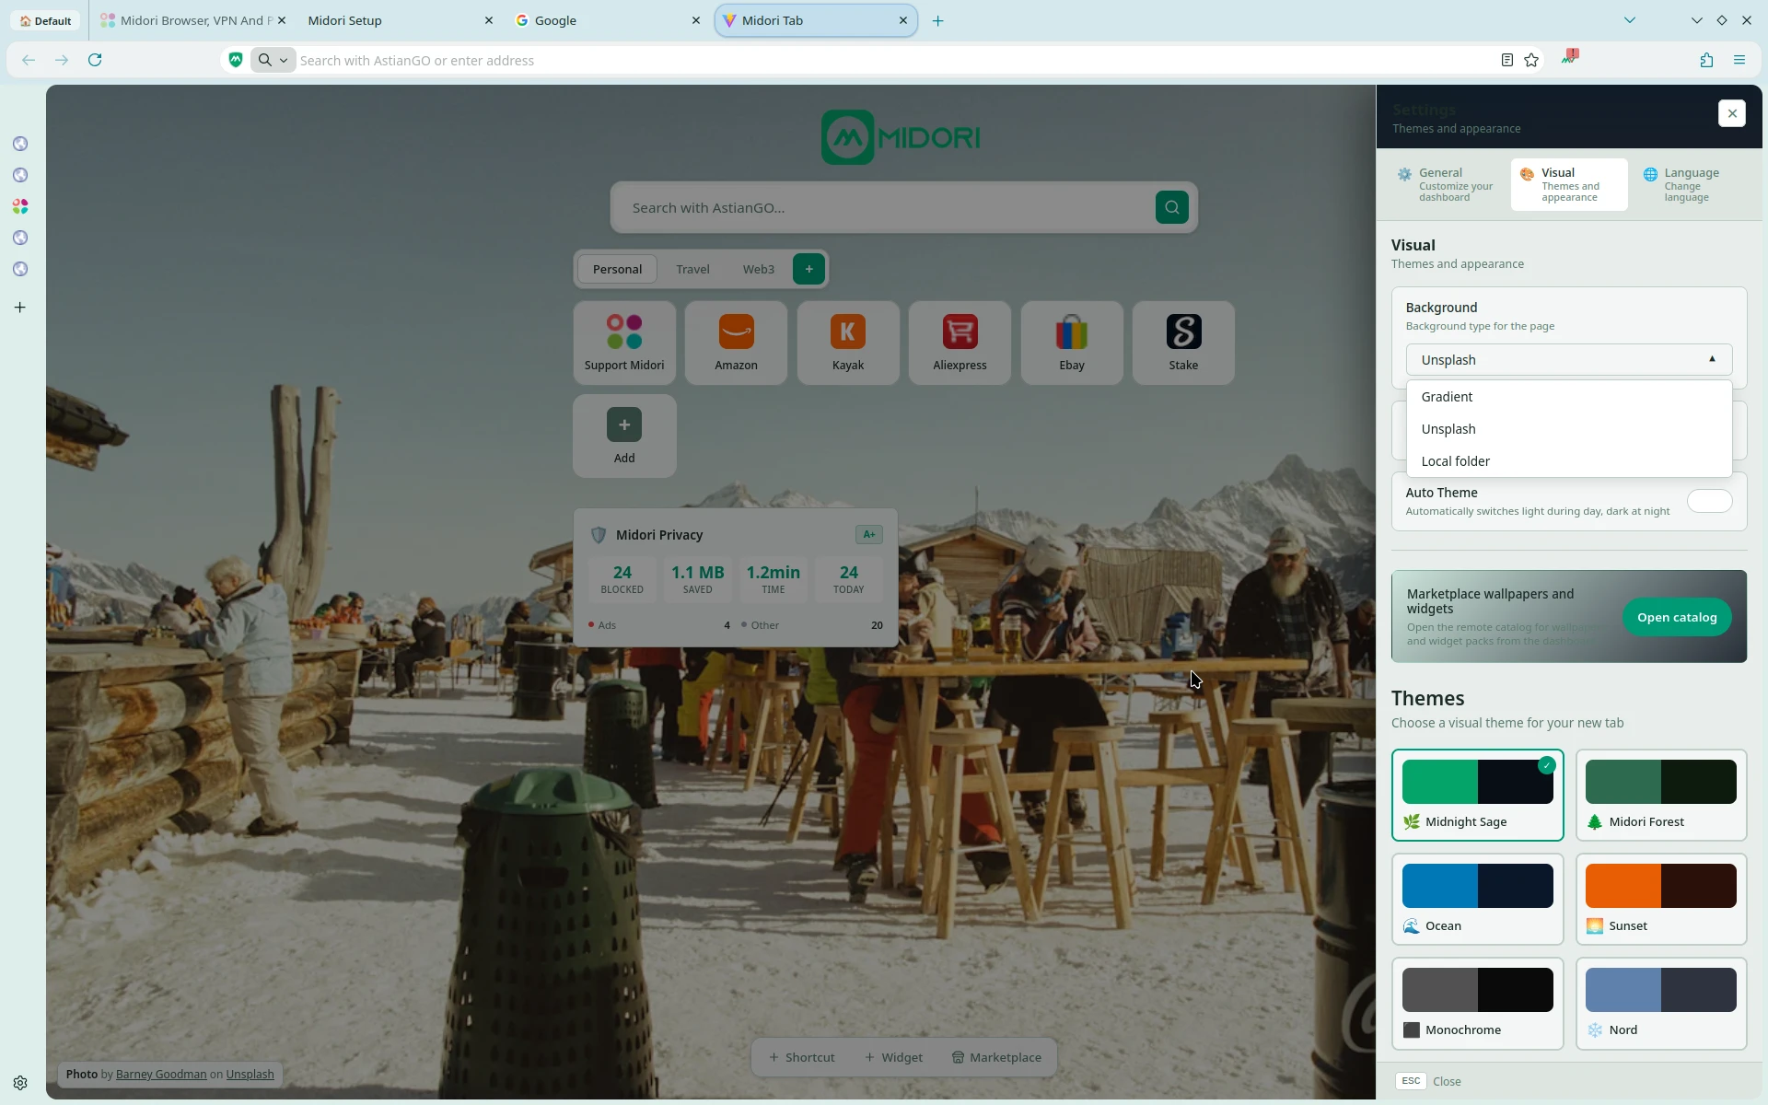Image resolution: width=1768 pixels, height=1105 pixels.
Task: Click the A+ privacy grade badge
Action: click(x=868, y=534)
